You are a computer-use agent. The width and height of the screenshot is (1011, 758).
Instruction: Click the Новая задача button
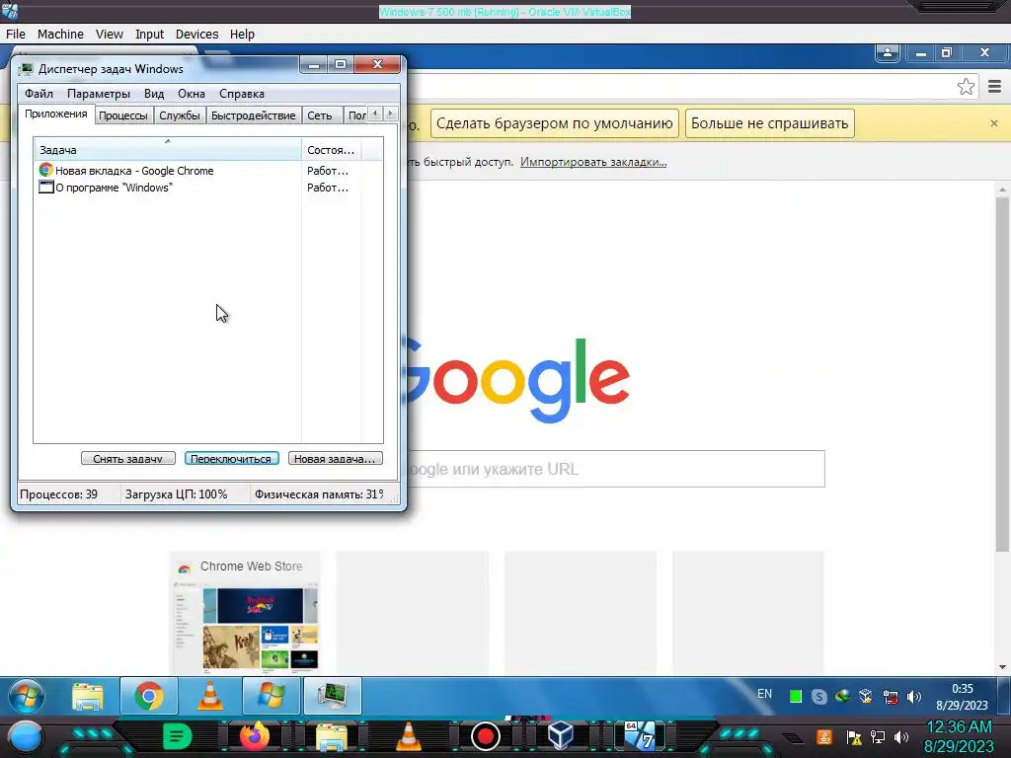click(336, 458)
